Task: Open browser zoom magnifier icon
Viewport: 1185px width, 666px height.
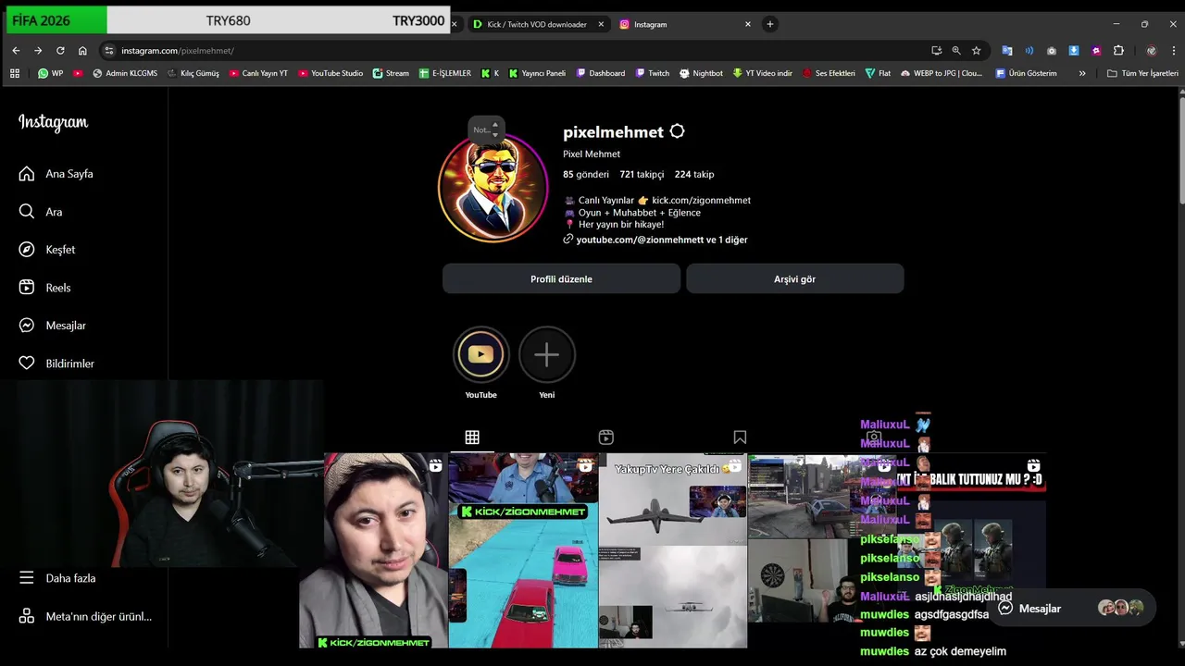Action: click(956, 51)
